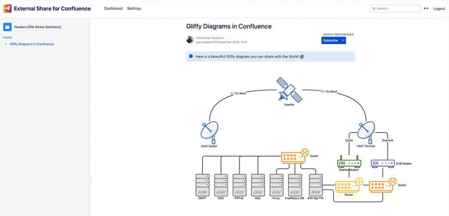The image size is (449, 216).
Task: Click the info icon in blue banner
Action: coord(191,56)
